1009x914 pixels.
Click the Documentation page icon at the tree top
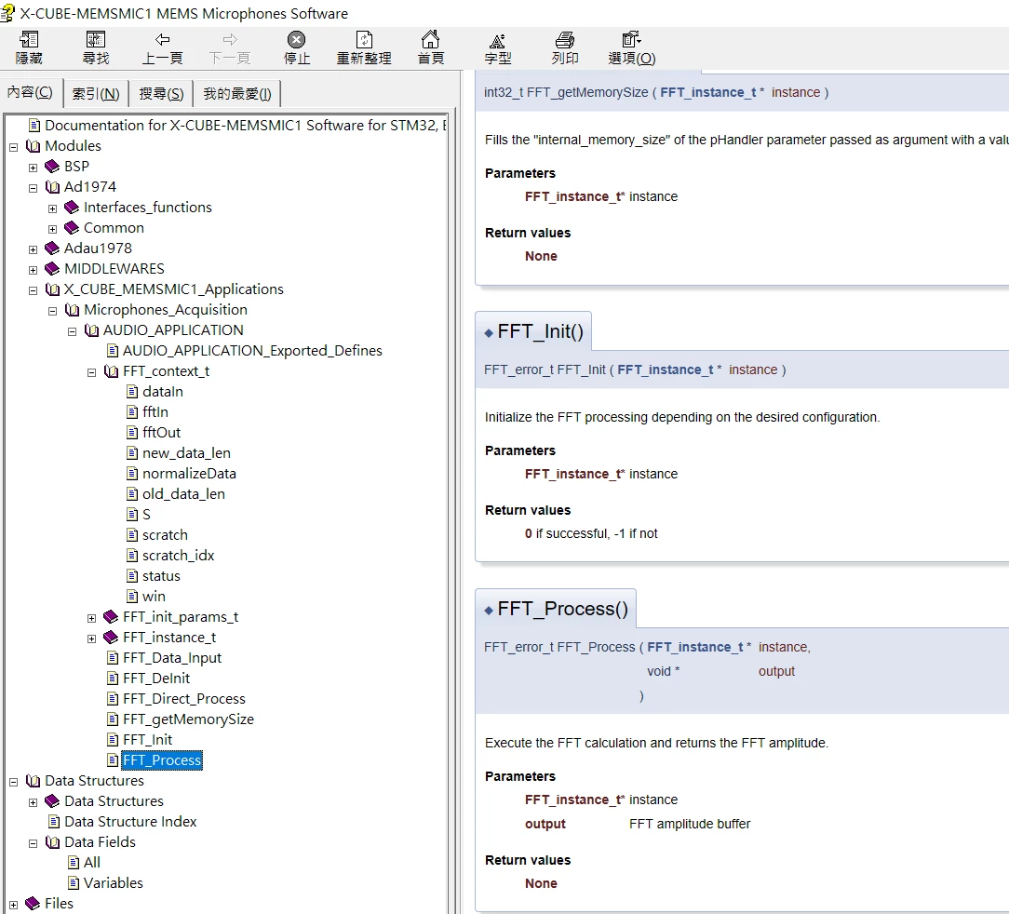[34, 126]
